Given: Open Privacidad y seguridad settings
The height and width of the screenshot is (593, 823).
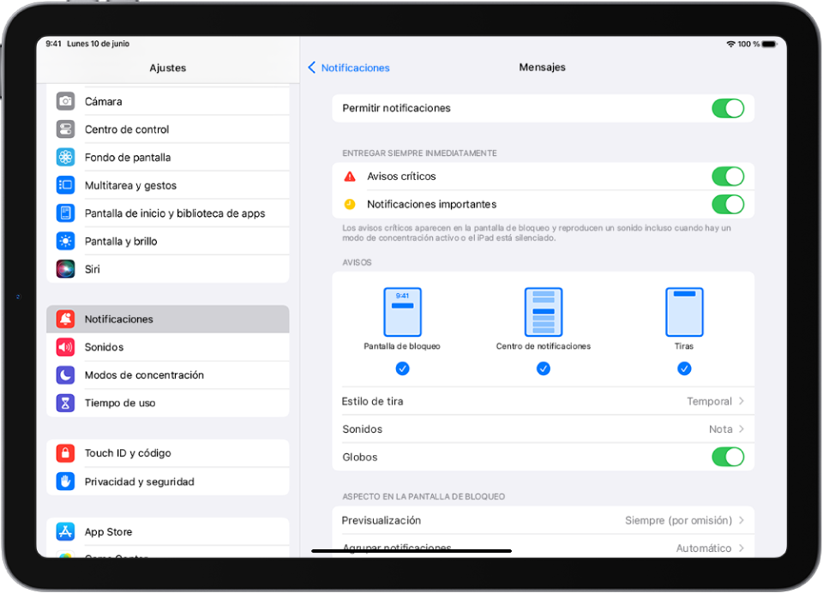Looking at the screenshot, I should (x=168, y=482).
